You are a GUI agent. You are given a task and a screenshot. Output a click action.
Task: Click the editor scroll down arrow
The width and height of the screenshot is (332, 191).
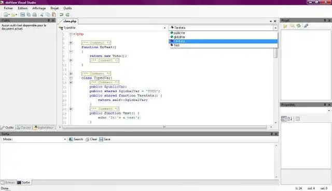(275, 123)
